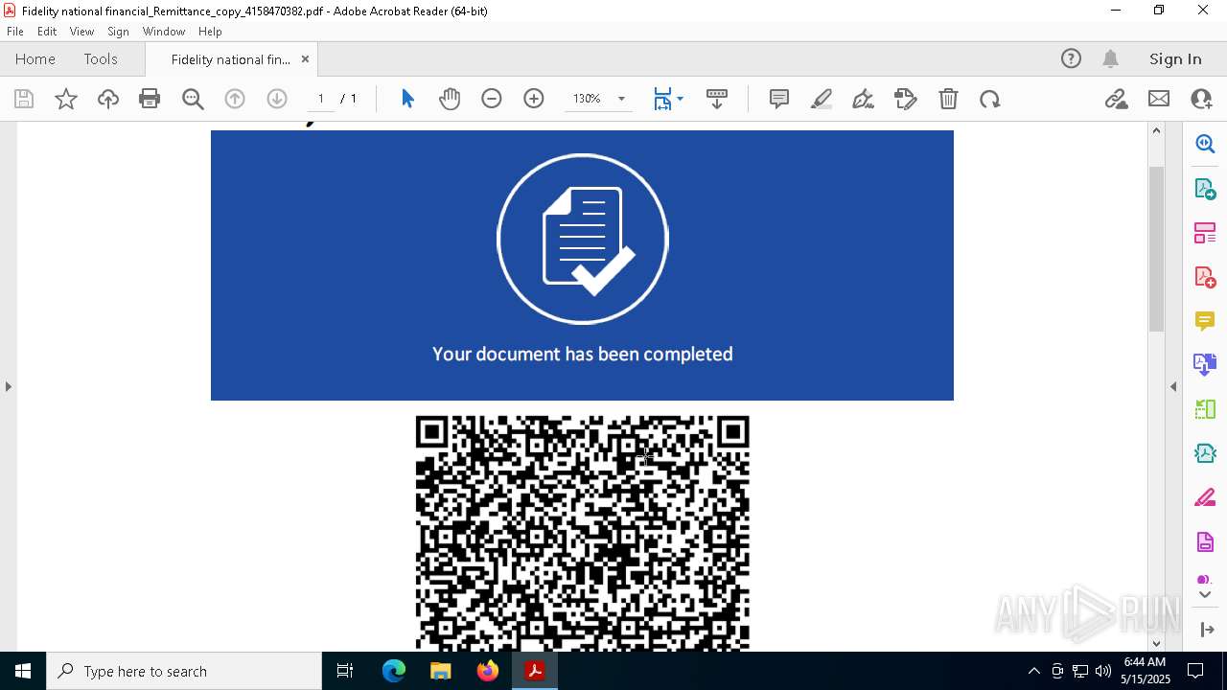Zoom in with plus icon
The width and height of the screenshot is (1227, 690).
534,99
